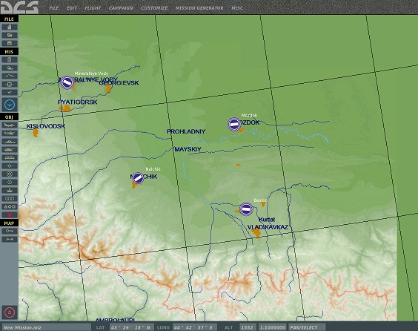Click the New Mission.miz filename field
The image size is (418, 331).
[47, 327]
